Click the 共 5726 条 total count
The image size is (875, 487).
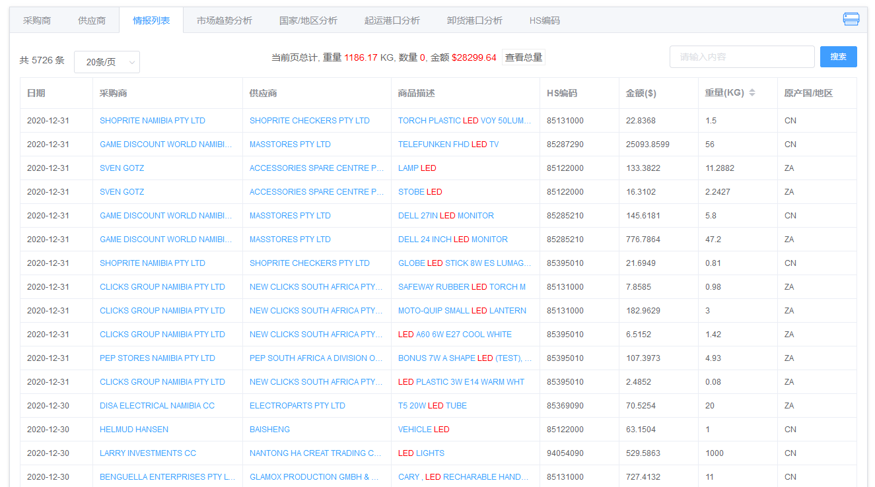tap(42, 60)
